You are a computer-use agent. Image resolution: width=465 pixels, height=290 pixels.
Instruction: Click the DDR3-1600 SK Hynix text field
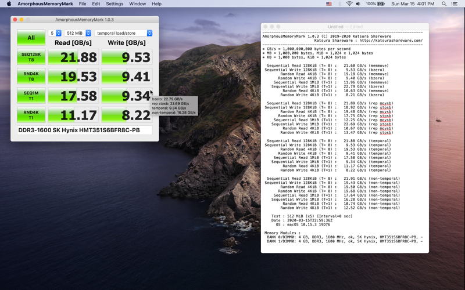[84, 130]
